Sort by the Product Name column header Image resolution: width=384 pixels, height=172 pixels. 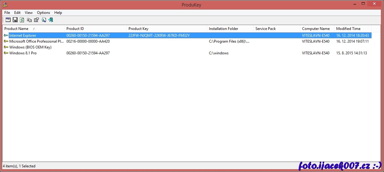tap(16, 29)
